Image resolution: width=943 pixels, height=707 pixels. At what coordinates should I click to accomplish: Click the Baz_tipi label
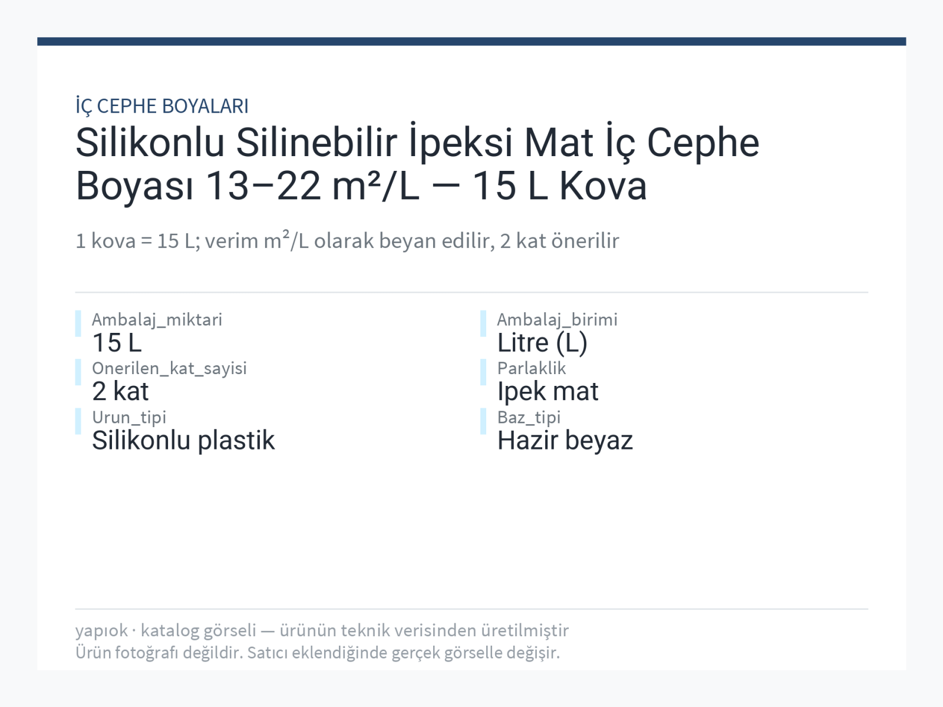click(x=529, y=417)
